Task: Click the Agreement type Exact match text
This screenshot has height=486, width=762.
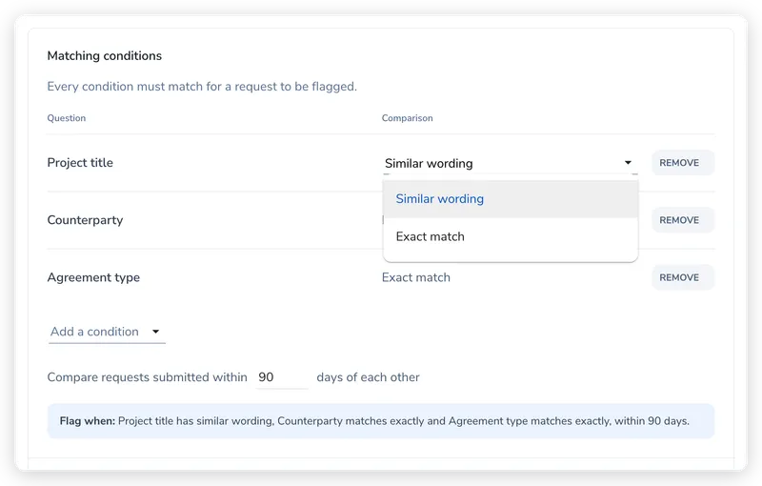Action: coord(416,277)
